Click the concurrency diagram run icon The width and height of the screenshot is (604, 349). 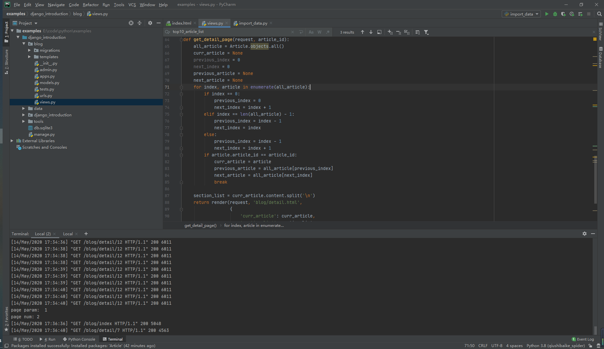(580, 14)
